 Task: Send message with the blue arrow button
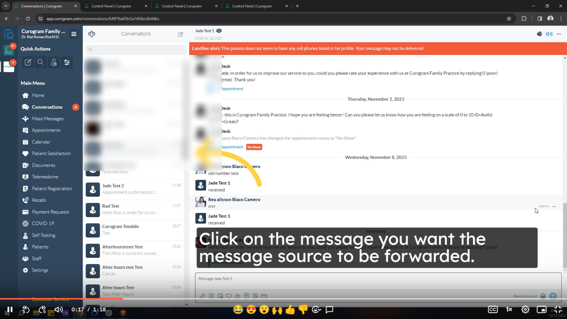[x=553, y=296]
